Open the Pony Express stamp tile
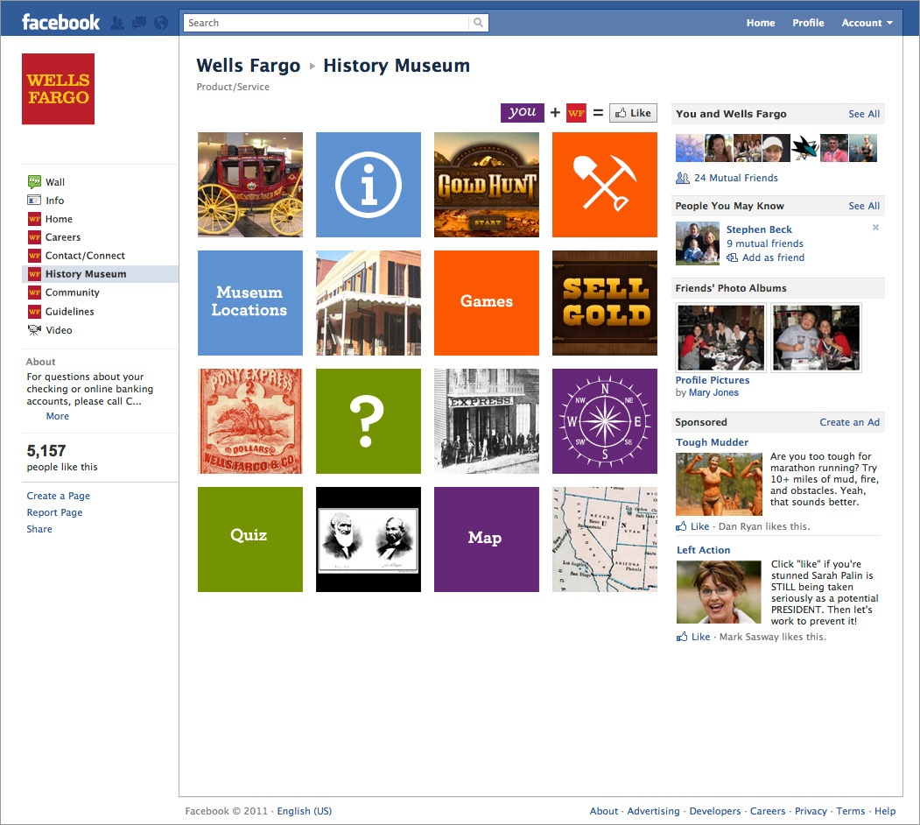920x825 pixels. [250, 421]
